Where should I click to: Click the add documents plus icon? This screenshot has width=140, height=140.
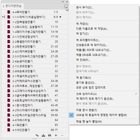pyautogui.click(x=56, y=135)
